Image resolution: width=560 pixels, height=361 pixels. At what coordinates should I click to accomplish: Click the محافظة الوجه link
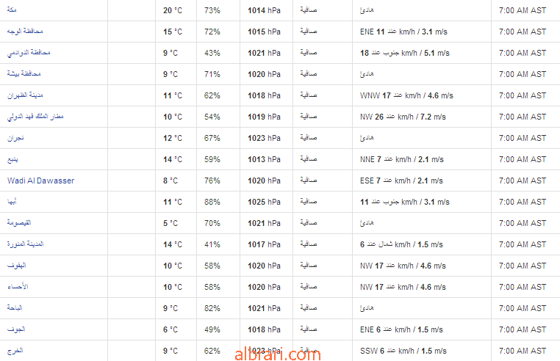pyautogui.click(x=25, y=32)
